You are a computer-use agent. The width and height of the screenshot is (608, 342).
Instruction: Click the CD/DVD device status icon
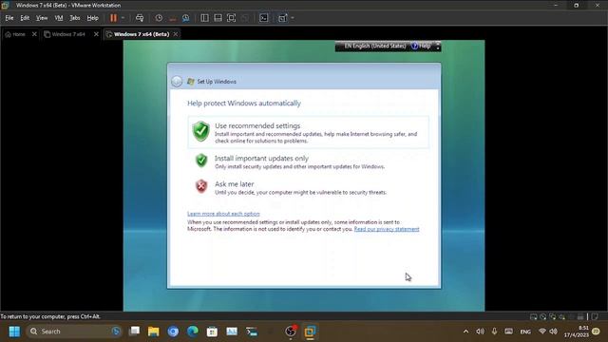[x=543, y=316]
